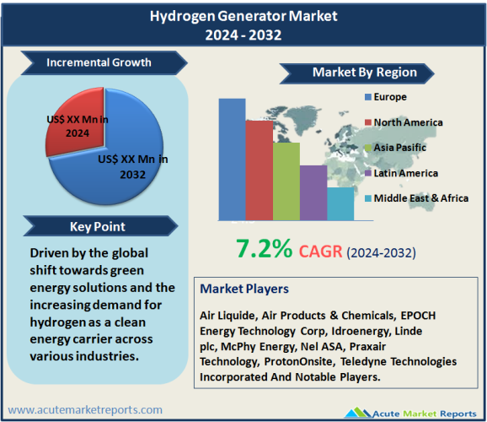Click the Latin America legend color swatch
The width and height of the screenshot is (487, 422).
pyautogui.click(x=368, y=173)
